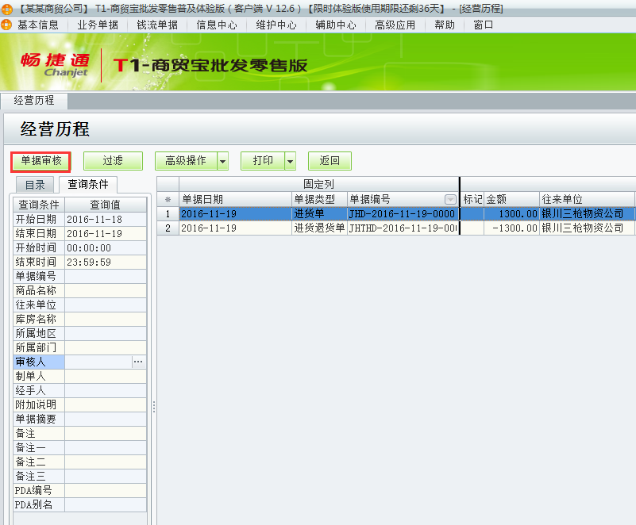The height and width of the screenshot is (525, 636).
Task: Click the 单据审核 button
Action: point(40,159)
